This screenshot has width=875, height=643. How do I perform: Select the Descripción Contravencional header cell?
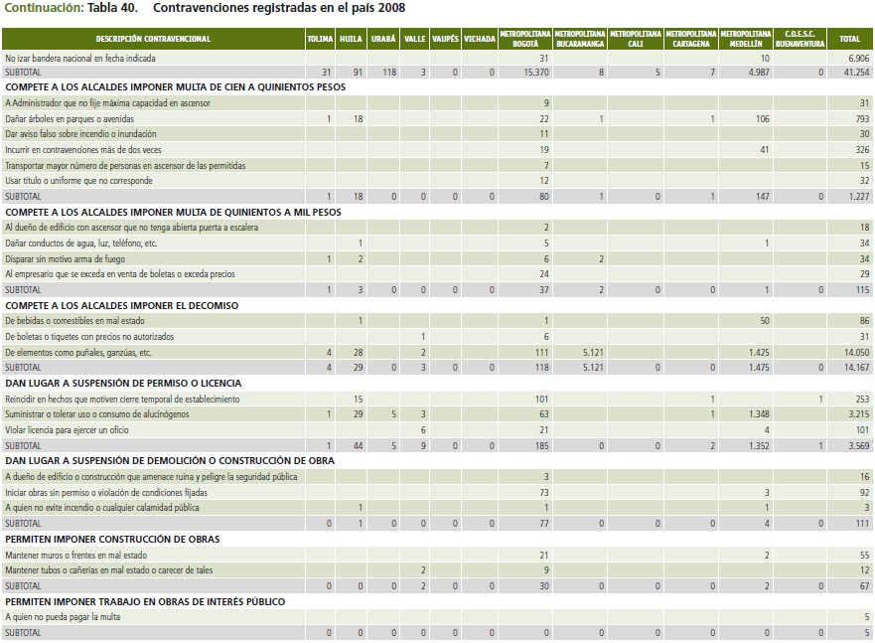153,39
